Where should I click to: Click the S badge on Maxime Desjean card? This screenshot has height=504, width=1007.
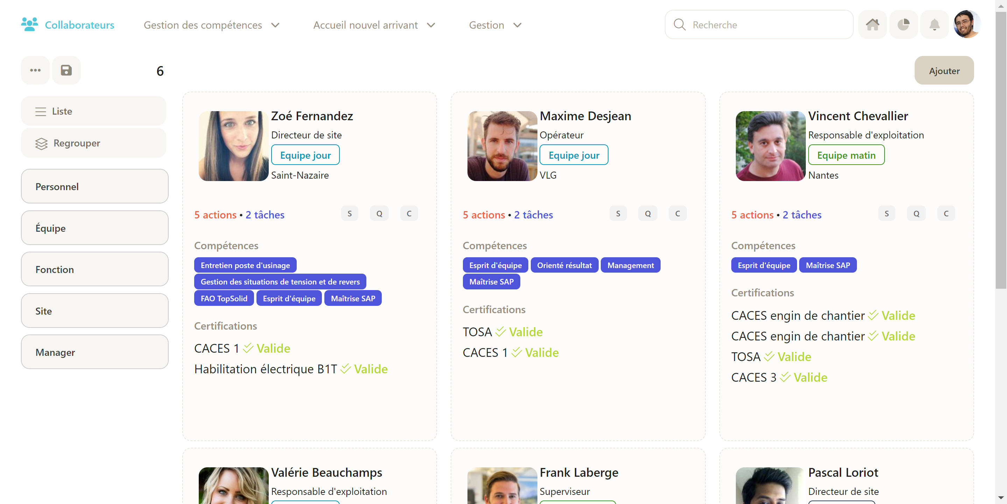point(618,214)
